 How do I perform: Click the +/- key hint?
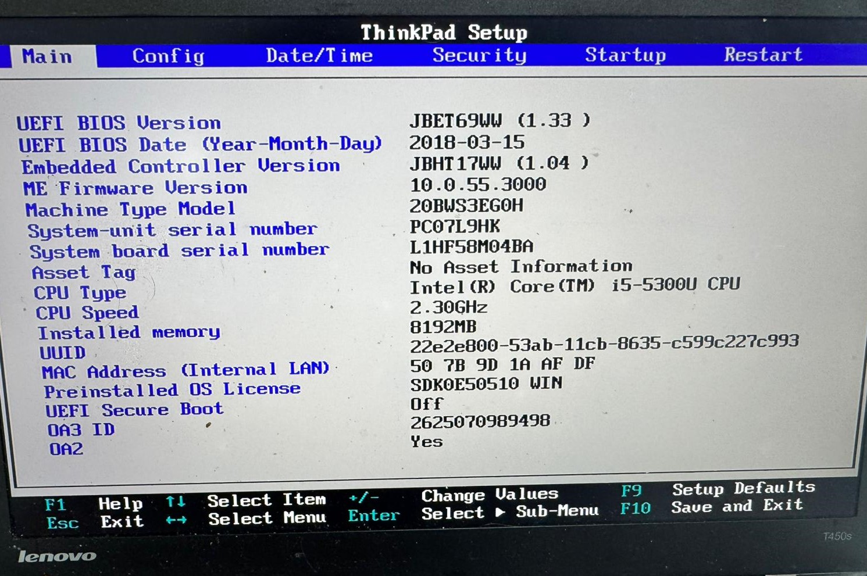tap(364, 498)
